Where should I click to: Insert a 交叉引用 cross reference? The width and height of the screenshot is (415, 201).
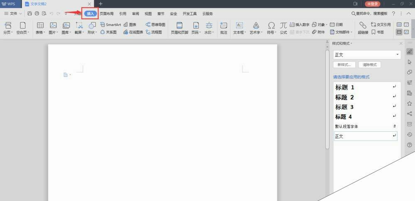381,24
